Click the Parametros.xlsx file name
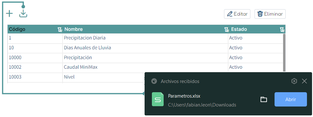Image resolution: width=313 pixels, height=117 pixels. pyautogui.click(x=184, y=96)
